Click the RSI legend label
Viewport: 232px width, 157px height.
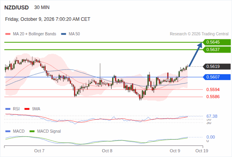(16, 109)
